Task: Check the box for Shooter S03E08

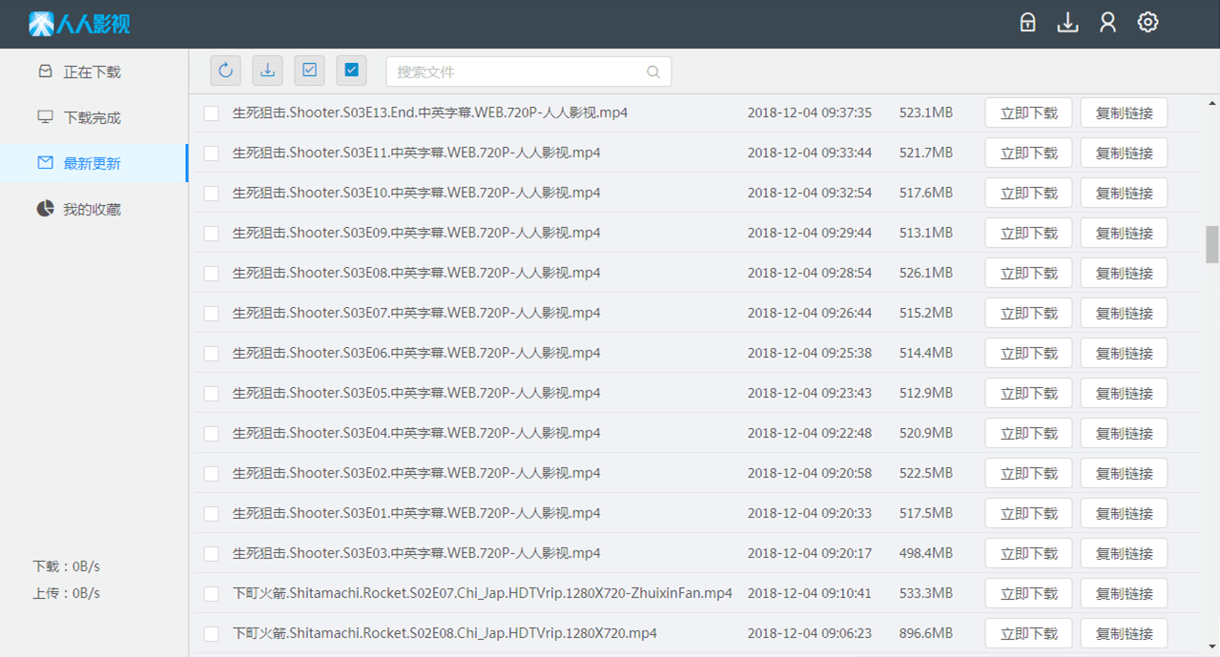Action: (x=212, y=274)
